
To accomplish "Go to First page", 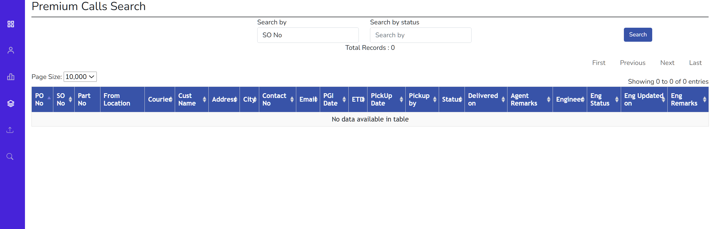I will coord(599,63).
